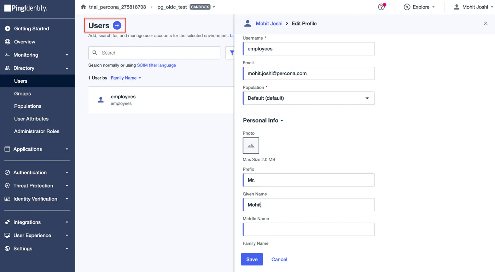Open the Population dropdown
The width and height of the screenshot is (495, 272).
(308, 98)
